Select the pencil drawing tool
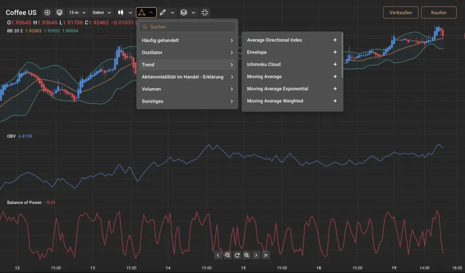The width and height of the screenshot is (465, 273). tap(163, 12)
